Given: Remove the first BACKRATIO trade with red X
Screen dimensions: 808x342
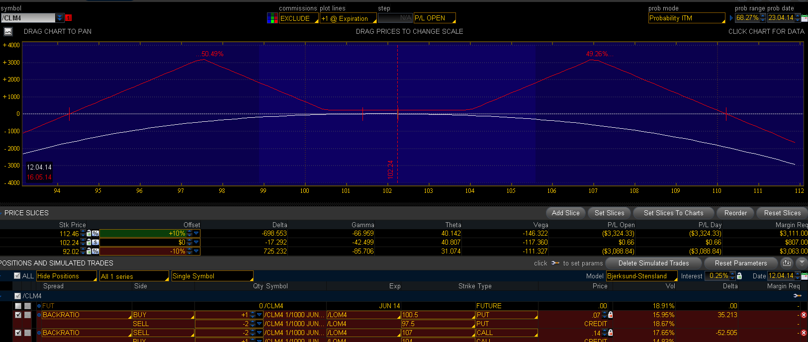Looking at the screenshot, I should pyautogui.click(x=804, y=315).
